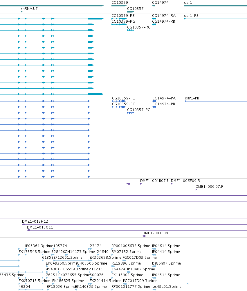Select the 46204 EST label
The height and width of the screenshot is (291, 247).
point(24,287)
